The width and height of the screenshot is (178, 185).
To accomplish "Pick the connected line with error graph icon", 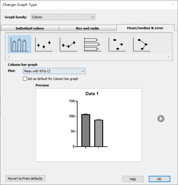I will pyautogui.click(x=68, y=44).
